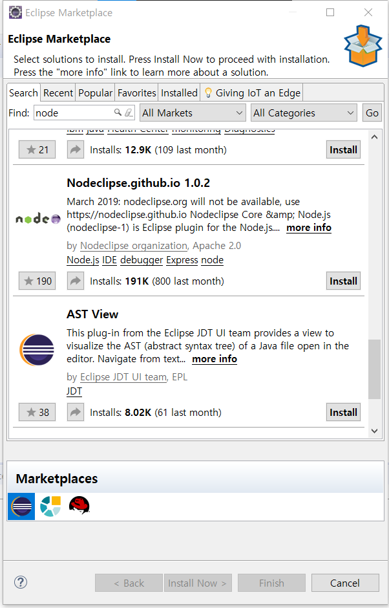This screenshot has height=608, width=389.
Task: Close the Eclipse Marketplace dialog
Action: click(368, 12)
